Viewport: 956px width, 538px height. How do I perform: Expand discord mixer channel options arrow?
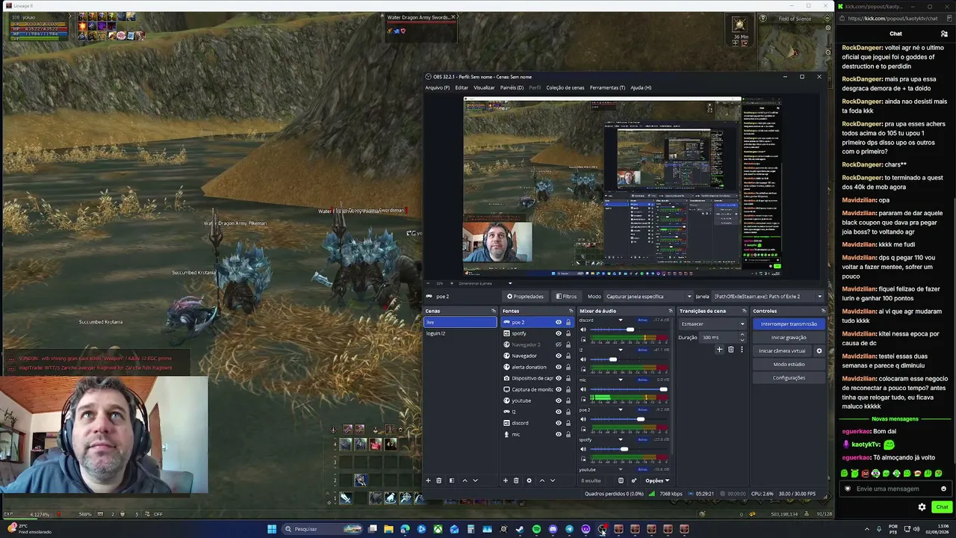pyautogui.click(x=620, y=320)
